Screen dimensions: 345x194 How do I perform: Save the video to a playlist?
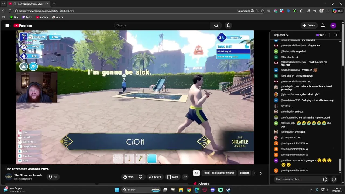[x=172, y=177]
